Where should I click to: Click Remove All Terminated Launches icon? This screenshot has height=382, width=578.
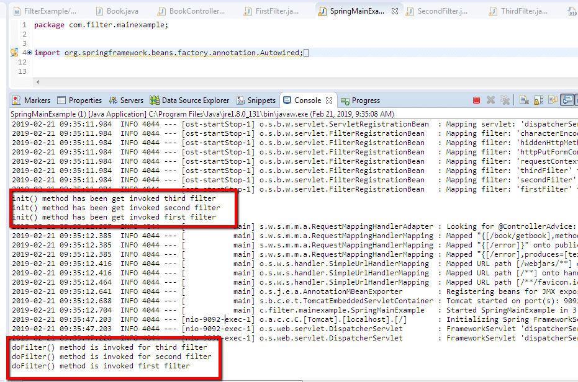pyautogui.click(x=505, y=100)
